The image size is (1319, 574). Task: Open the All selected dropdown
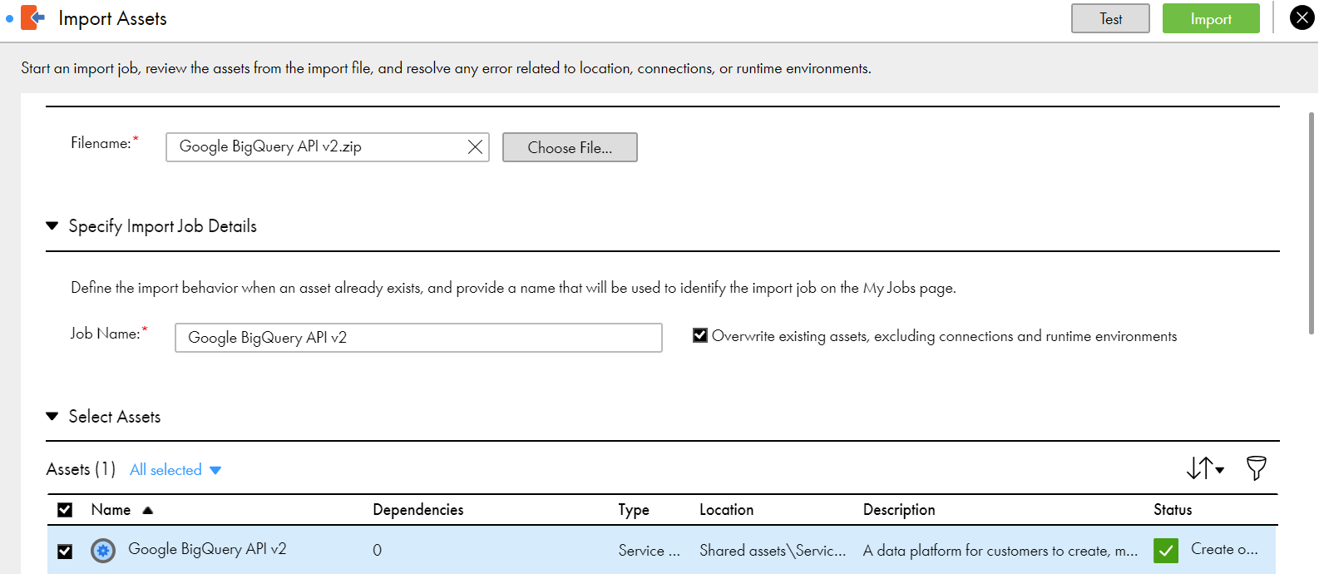pyautogui.click(x=175, y=470)
